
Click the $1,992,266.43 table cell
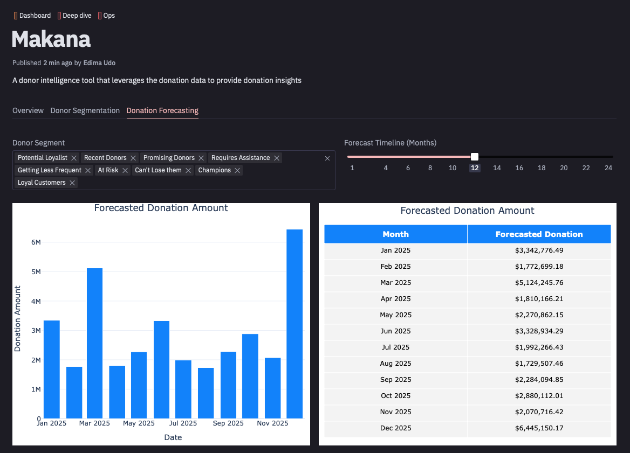click(x=539, y=347)
